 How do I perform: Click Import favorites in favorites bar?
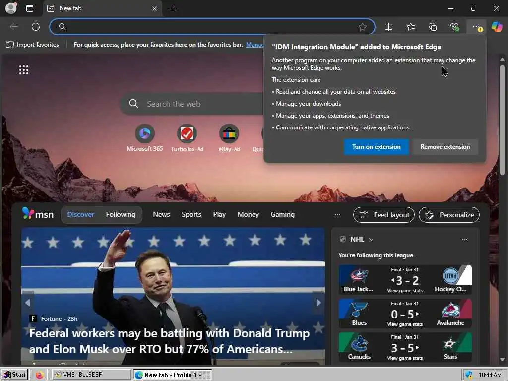tap(32, 45)
